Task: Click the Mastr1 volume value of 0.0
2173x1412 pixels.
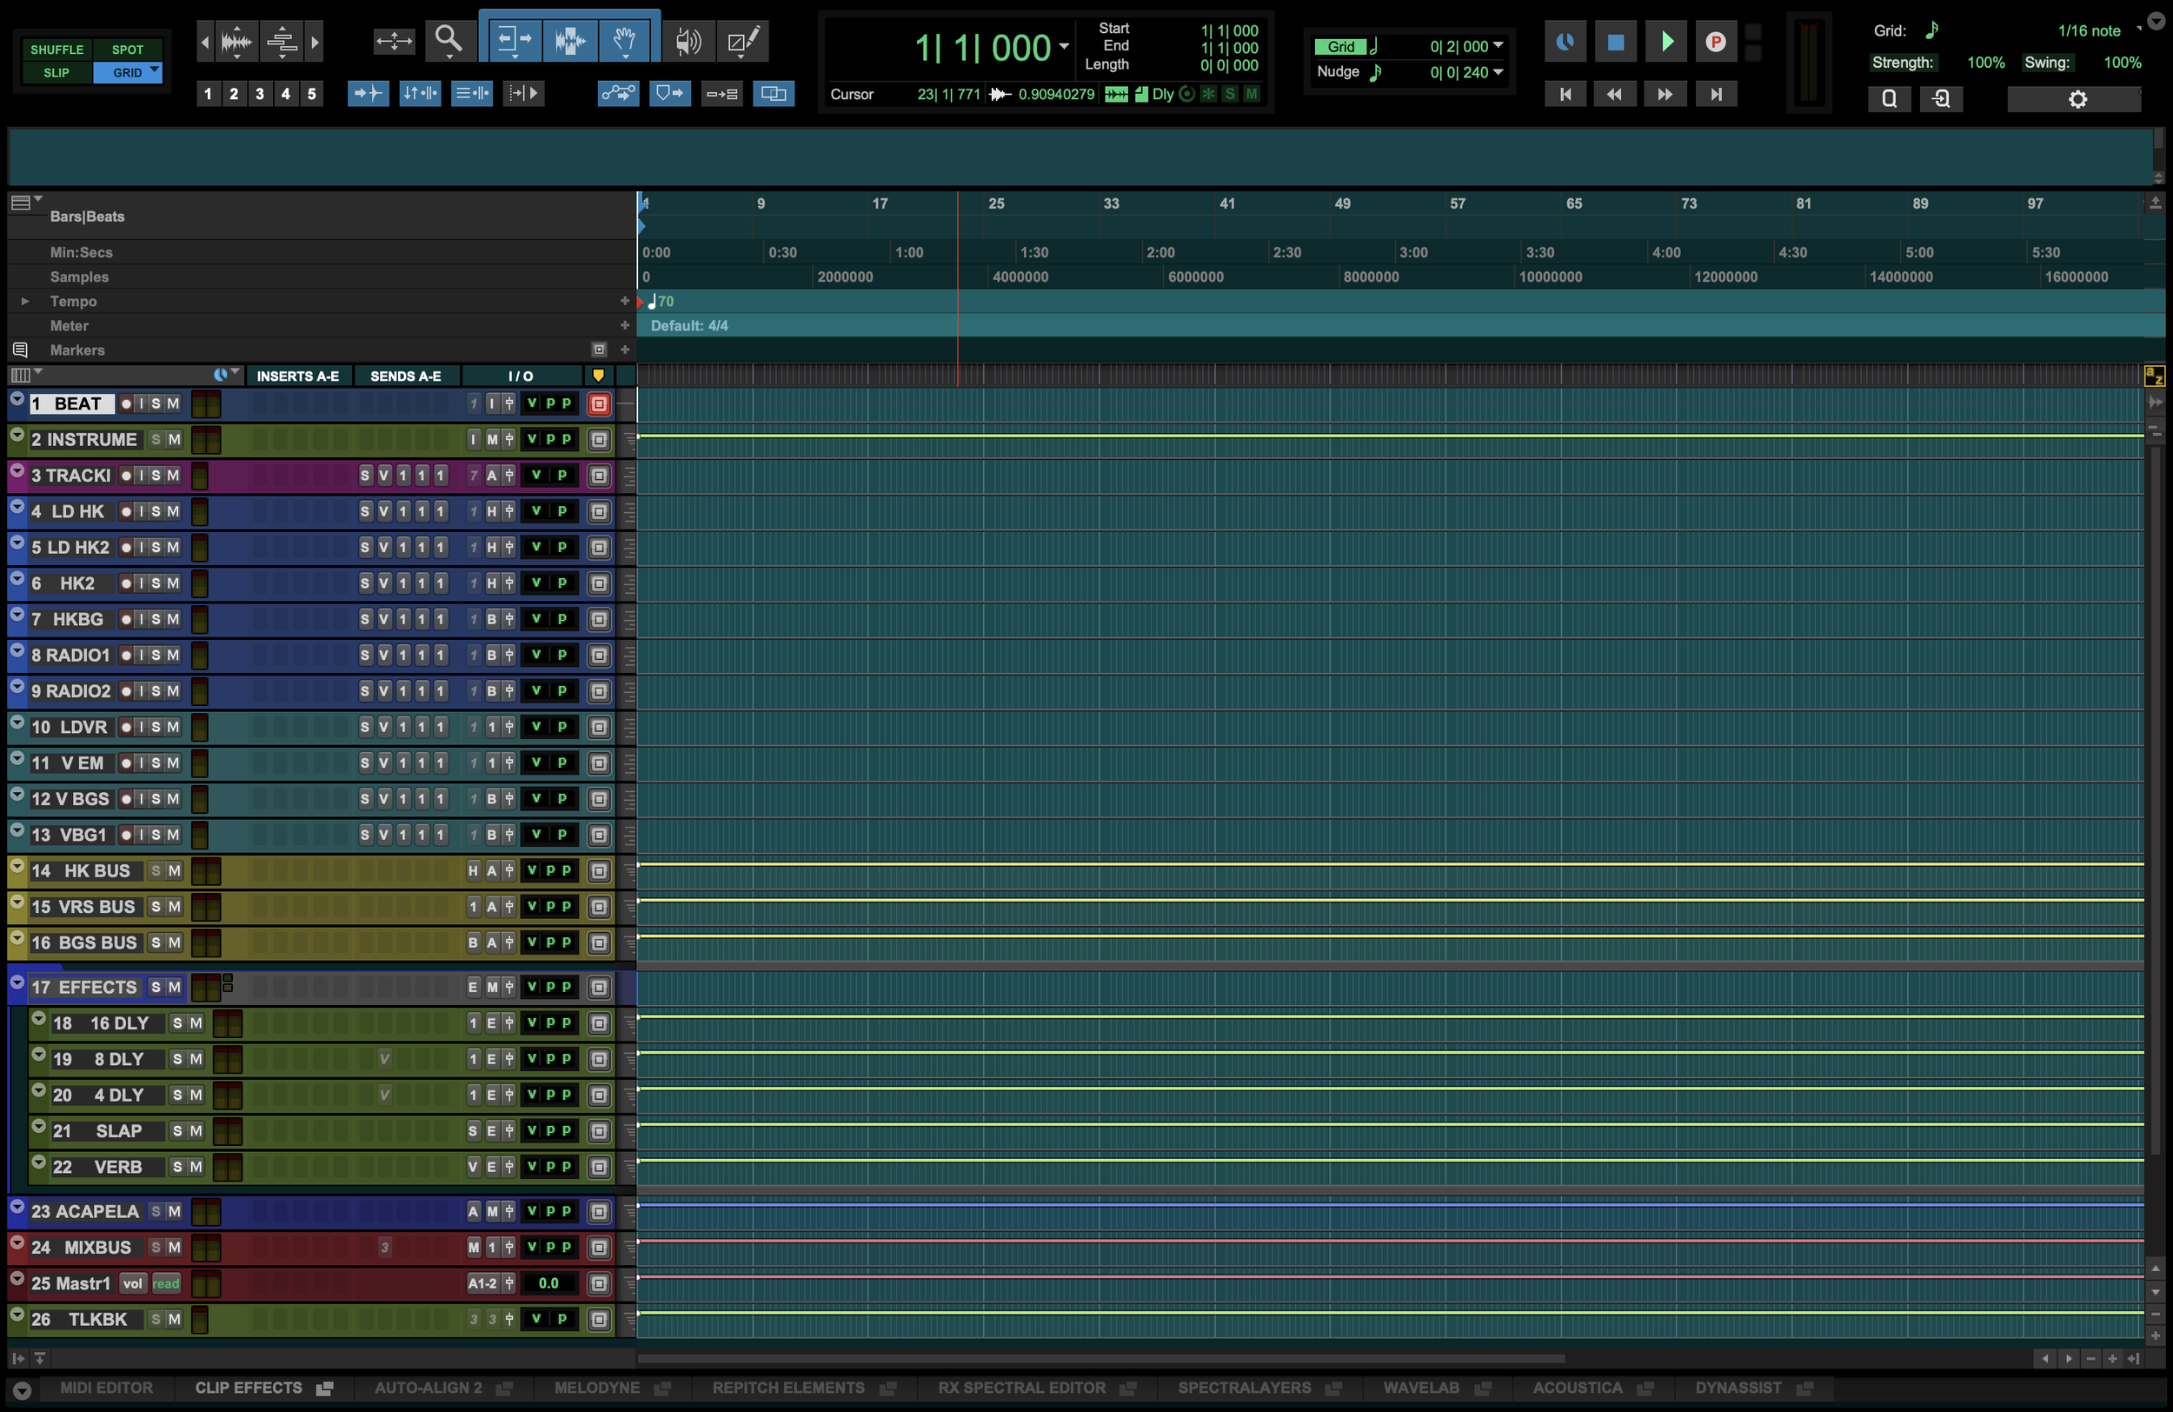Action: 548,1283
